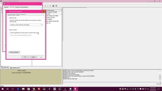
Task: Click the EchoLink toolbar help book icon
Action: [56, 6]
